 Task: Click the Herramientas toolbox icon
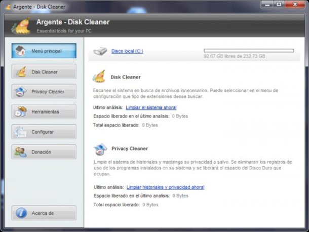point(21,111)
